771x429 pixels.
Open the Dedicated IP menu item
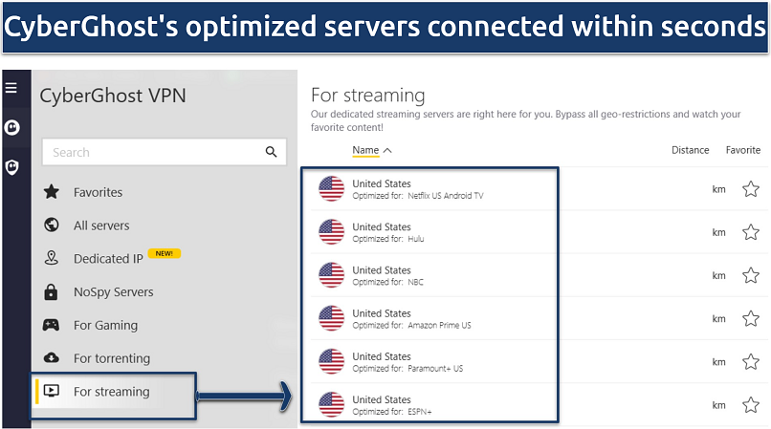tap(108, 259)
